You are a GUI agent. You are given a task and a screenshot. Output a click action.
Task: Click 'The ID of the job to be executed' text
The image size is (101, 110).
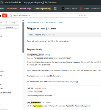click(x=39, y=95)
